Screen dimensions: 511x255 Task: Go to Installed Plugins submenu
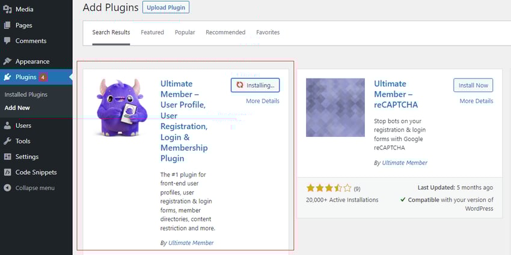26,95
